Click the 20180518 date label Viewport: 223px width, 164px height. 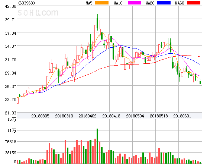coord(159,116)
